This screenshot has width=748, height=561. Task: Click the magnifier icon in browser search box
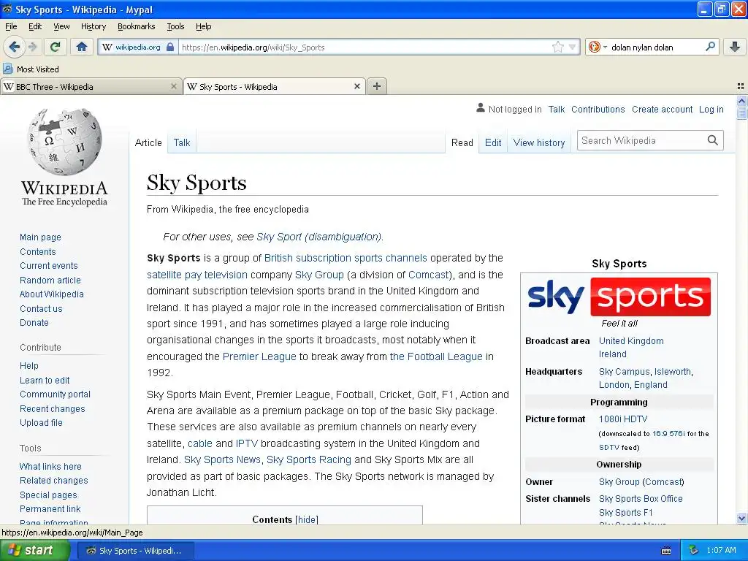710,47
